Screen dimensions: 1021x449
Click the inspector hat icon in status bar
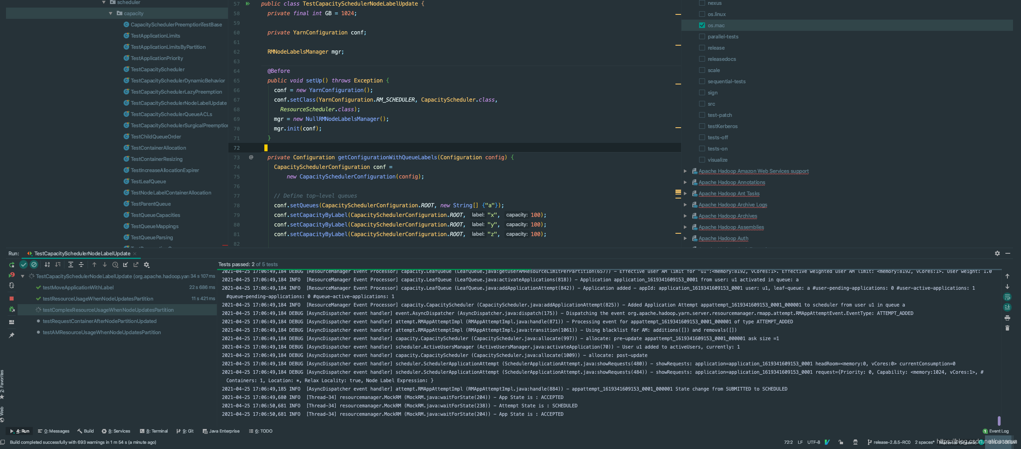point(855,442)
